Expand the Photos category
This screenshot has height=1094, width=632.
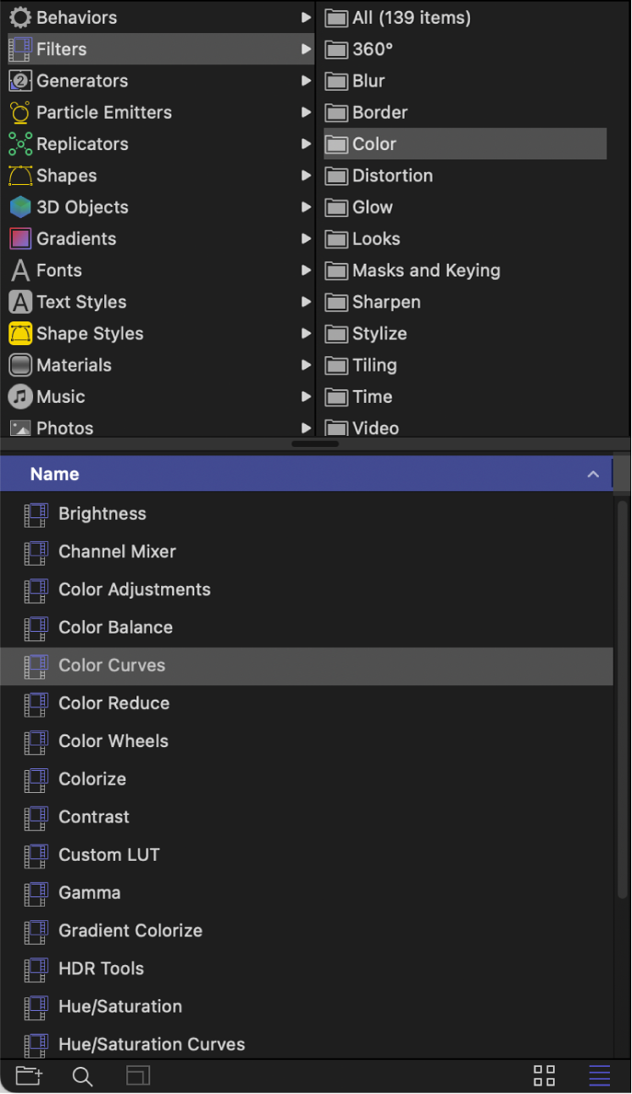tap(308, 428)
